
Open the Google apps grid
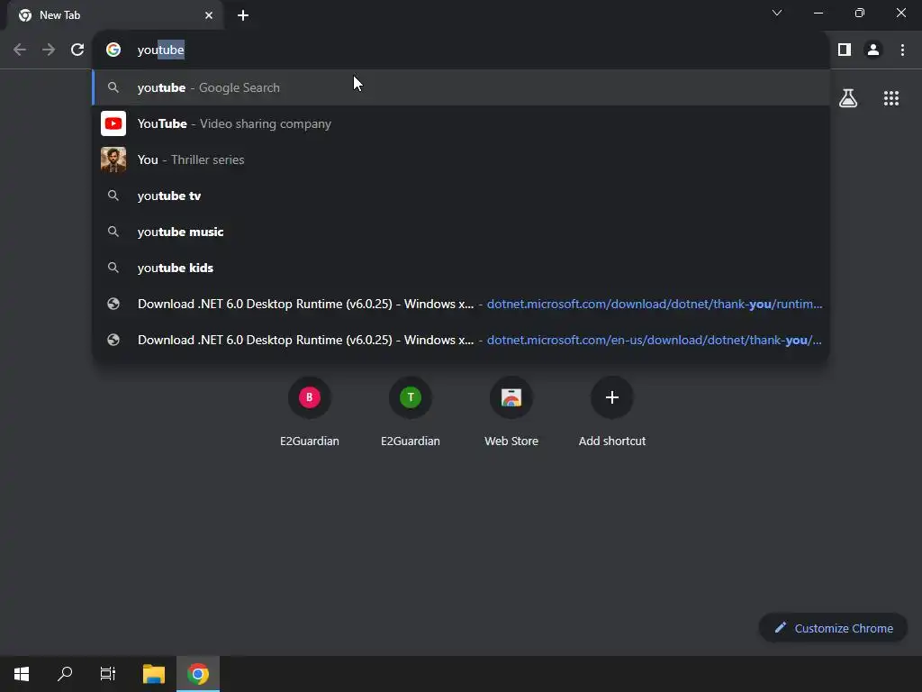pyautogui.click(x=891, y=98)
